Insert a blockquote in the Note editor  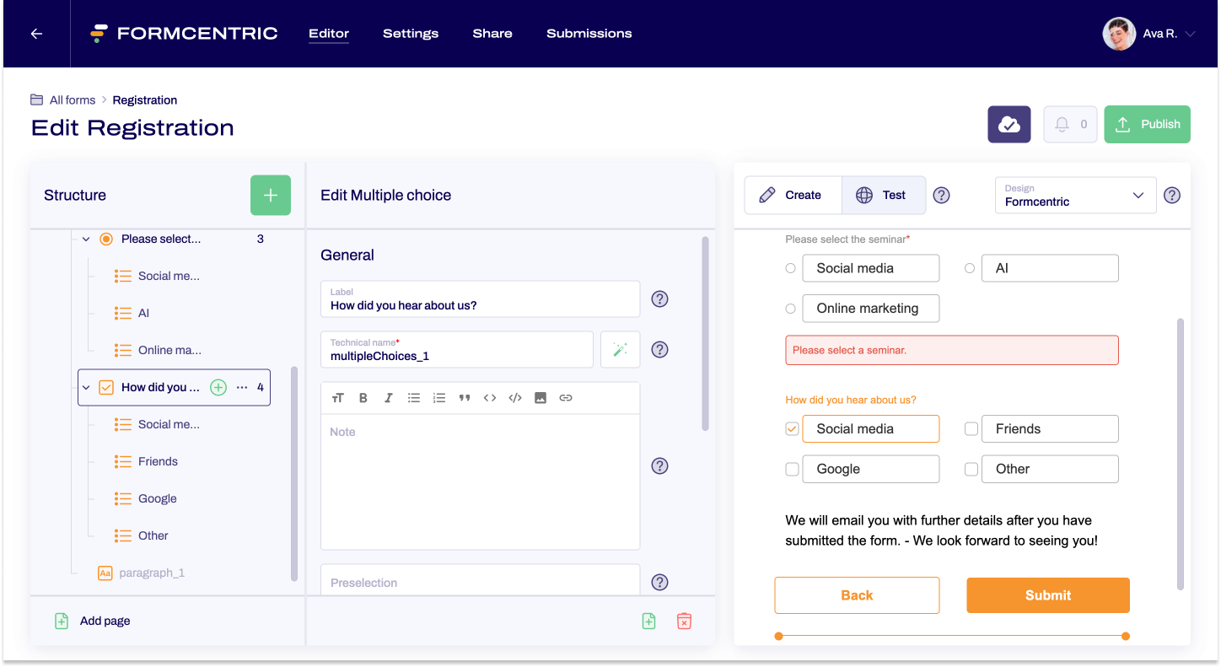coord(465,397)
